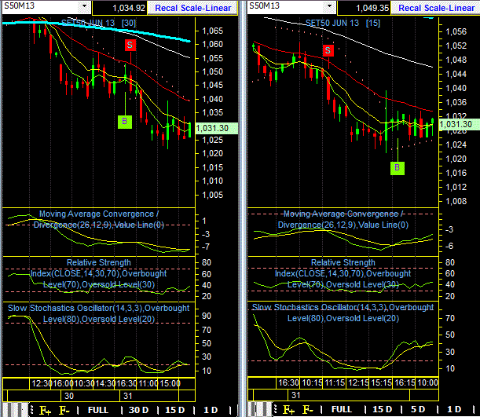Image resolution: width=480 pixels, height=417 pixels.
Task: Open the S50M13 symbol dropdown in left chart
Action: point(84,5)
